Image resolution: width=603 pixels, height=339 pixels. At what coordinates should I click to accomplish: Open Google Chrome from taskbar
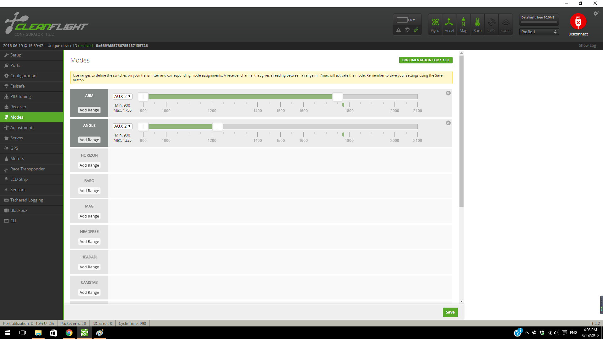coord(69,333)
